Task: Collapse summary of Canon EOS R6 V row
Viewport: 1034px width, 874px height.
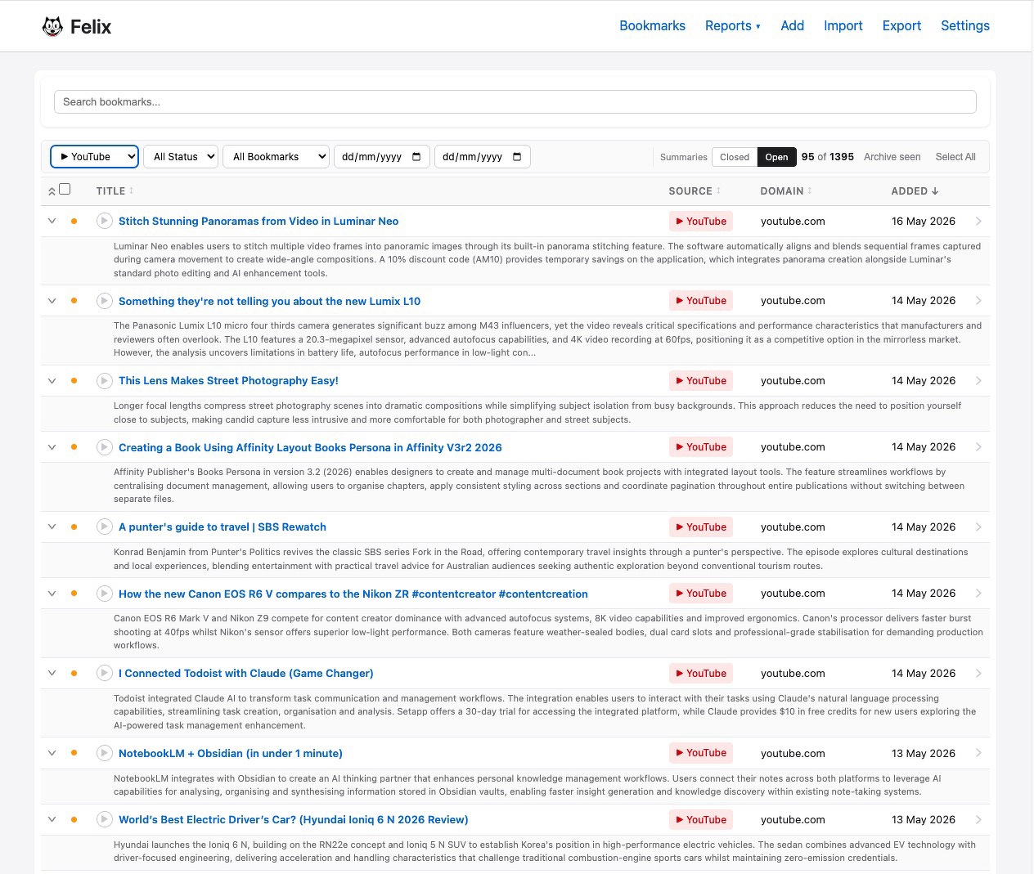Action: 52,594
